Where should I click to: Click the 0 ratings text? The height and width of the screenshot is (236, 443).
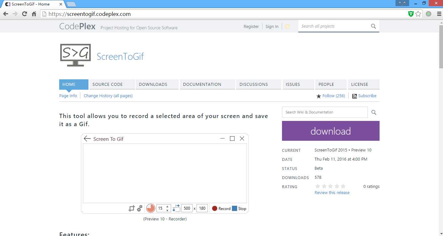371,187
